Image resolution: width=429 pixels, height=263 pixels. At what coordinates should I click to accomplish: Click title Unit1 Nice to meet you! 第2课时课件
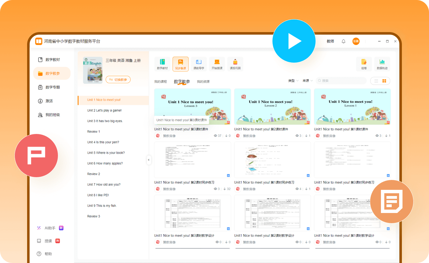click(261, 129)
